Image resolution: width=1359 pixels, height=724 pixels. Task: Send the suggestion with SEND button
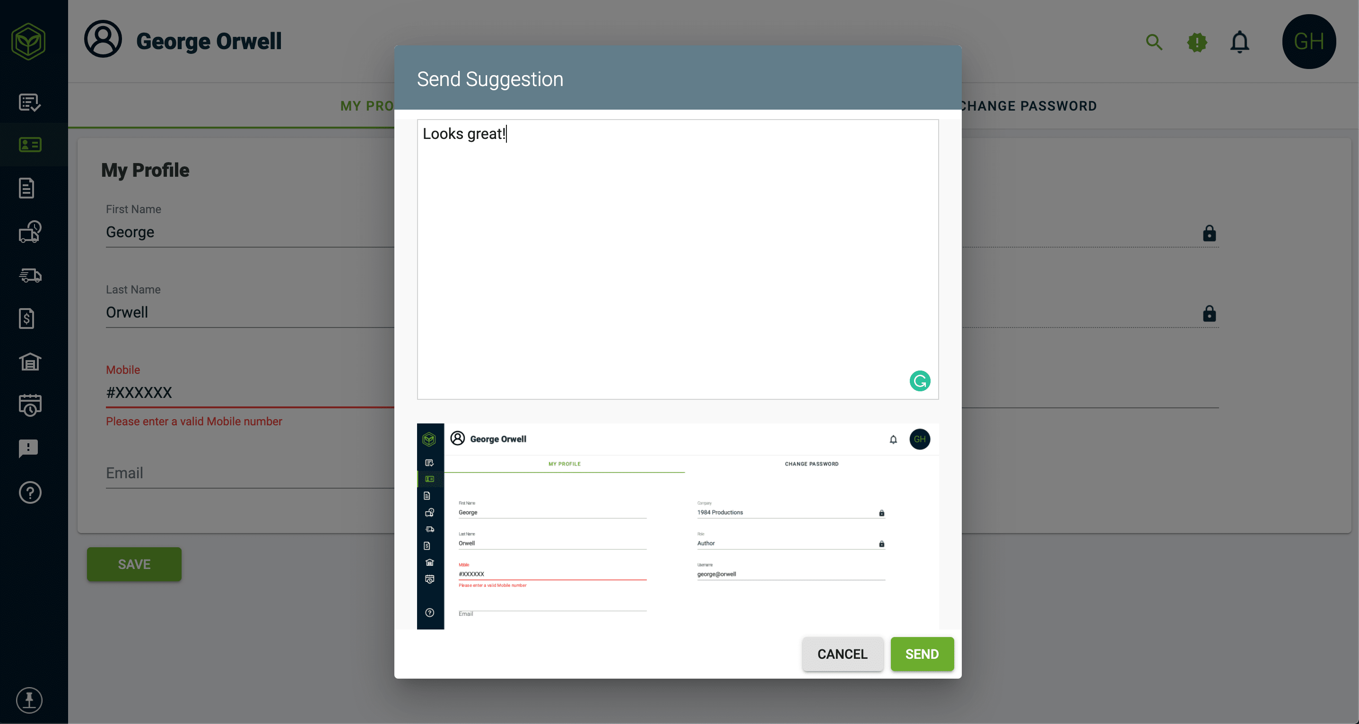[921, 653]
